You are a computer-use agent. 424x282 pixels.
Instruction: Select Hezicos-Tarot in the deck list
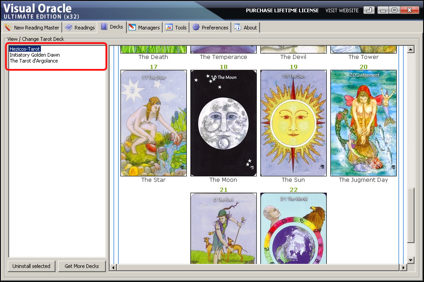pyautogui.click(x=25, y=49)
